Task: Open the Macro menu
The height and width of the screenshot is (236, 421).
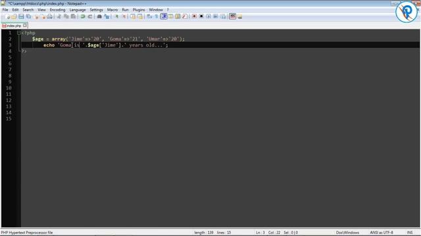Action: [112, 10]
